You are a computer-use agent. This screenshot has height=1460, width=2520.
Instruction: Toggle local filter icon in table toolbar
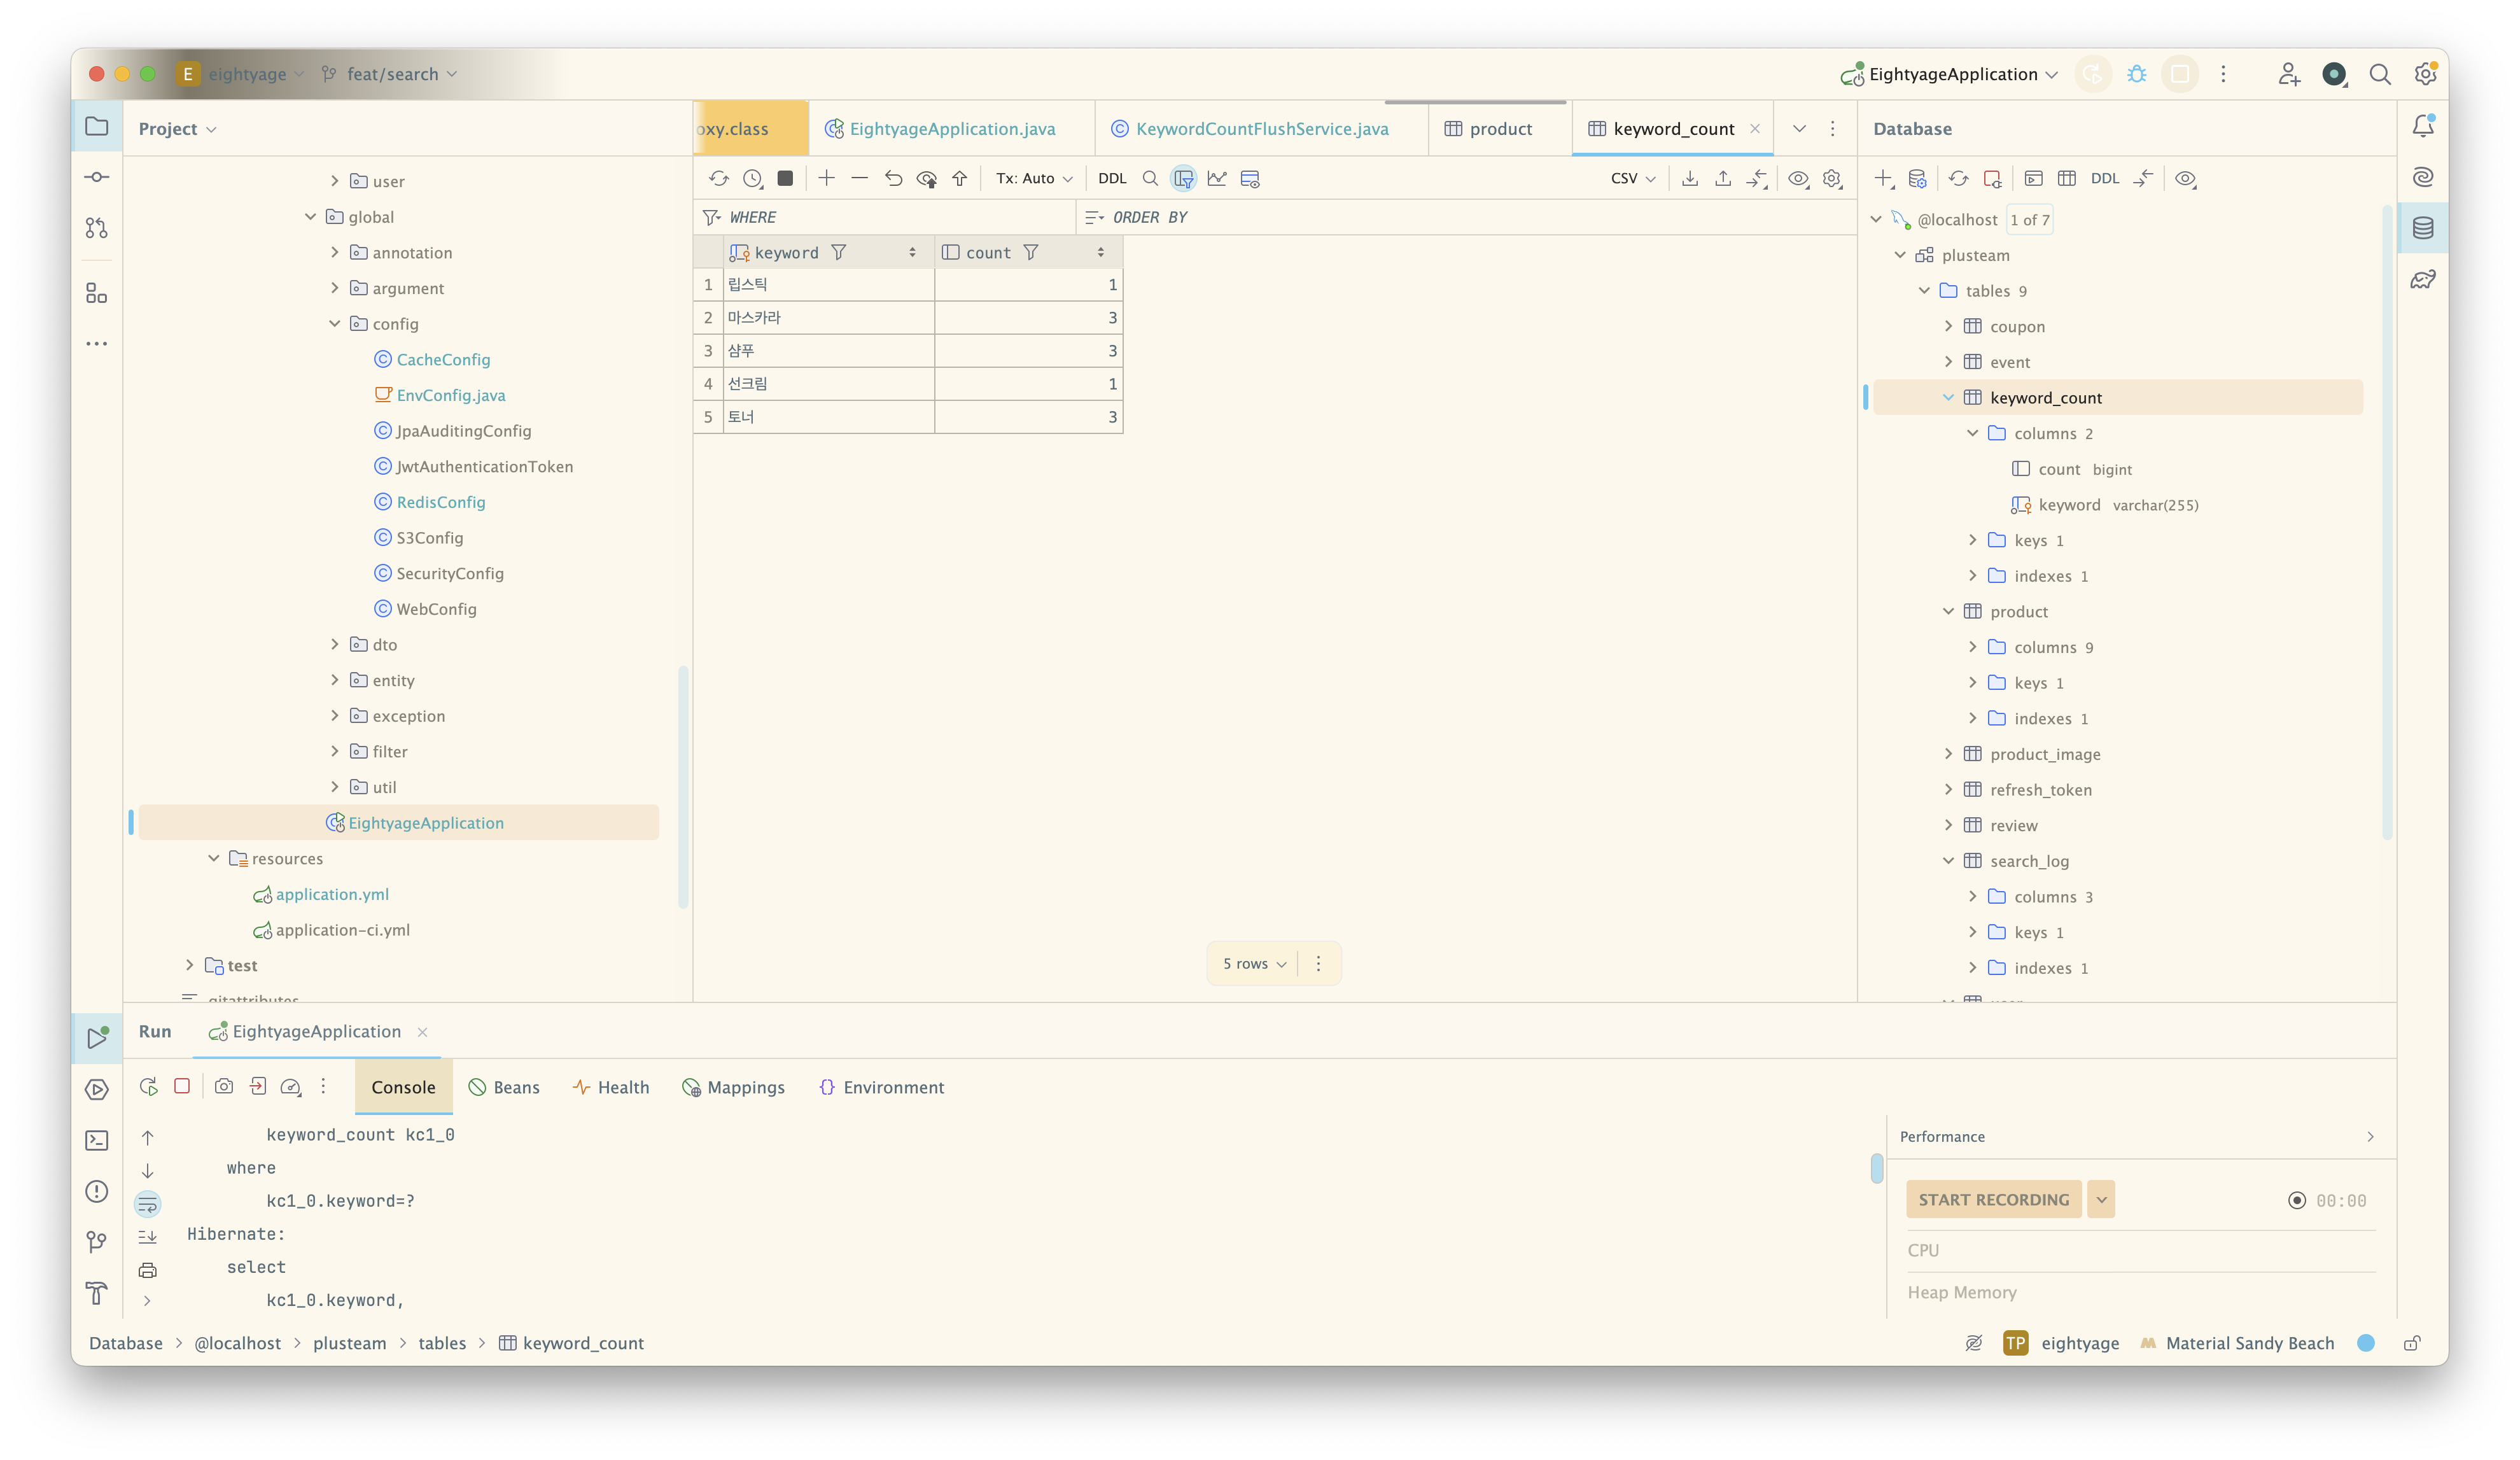[x=1184, y=179]
